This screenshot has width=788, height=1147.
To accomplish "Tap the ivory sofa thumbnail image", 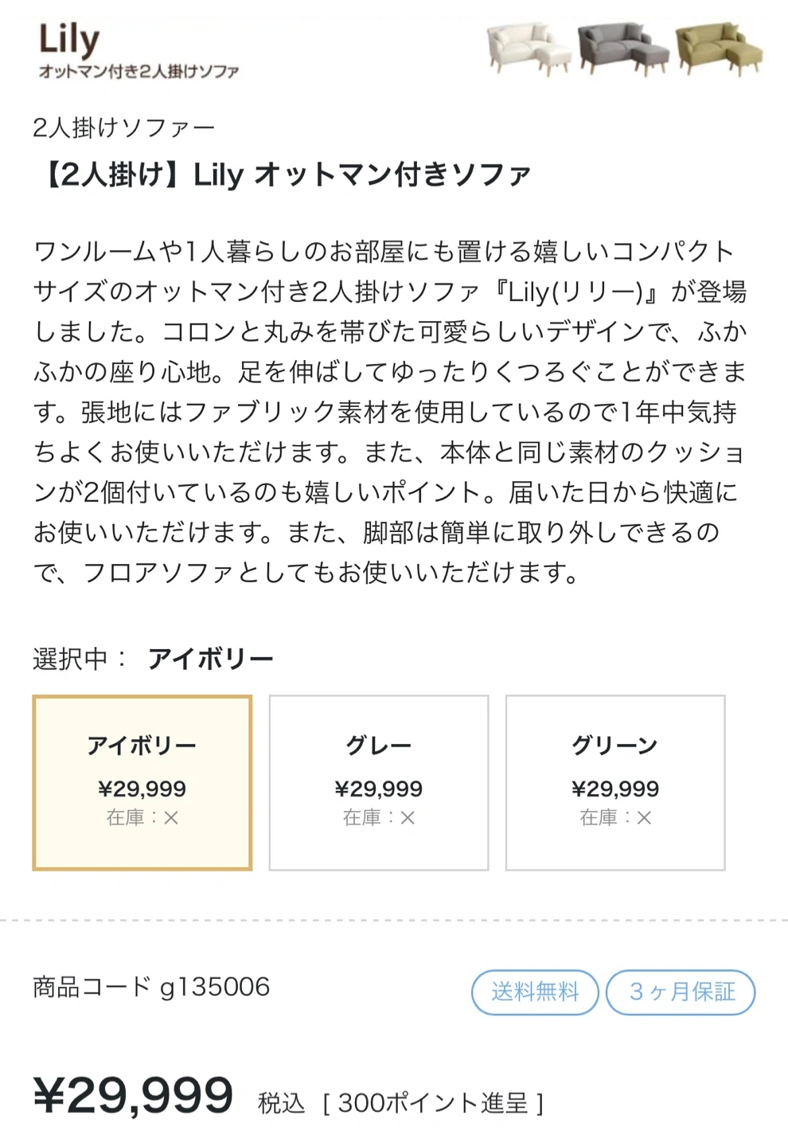I will point(529,49).
